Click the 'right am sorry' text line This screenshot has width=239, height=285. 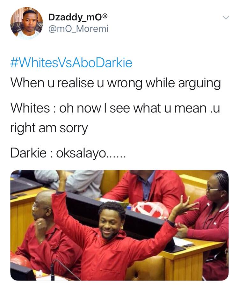(x=49, y=129)
